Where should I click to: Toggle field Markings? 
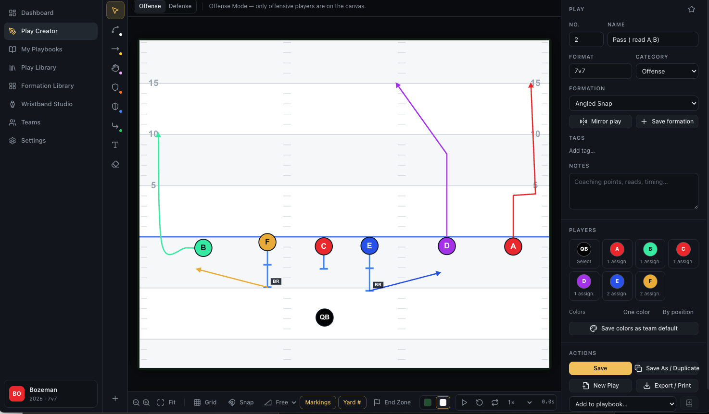coord(318,402)
